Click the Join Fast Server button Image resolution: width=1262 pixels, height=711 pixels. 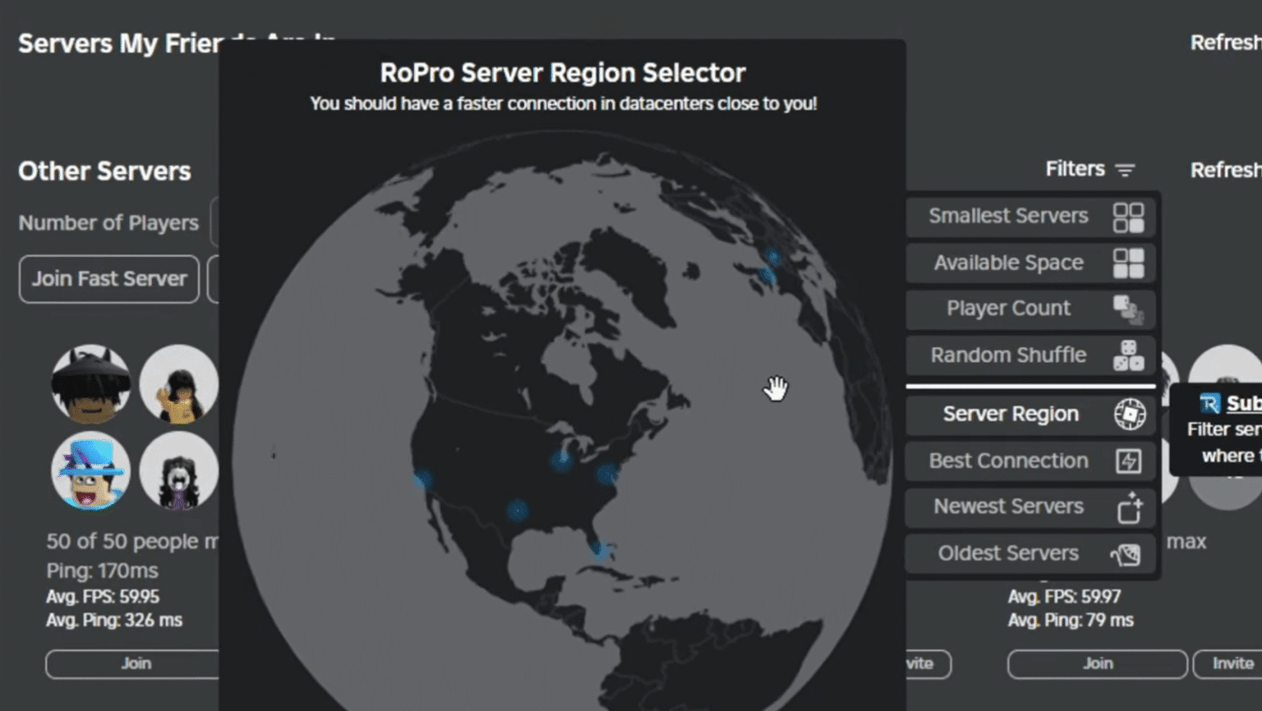108,279
